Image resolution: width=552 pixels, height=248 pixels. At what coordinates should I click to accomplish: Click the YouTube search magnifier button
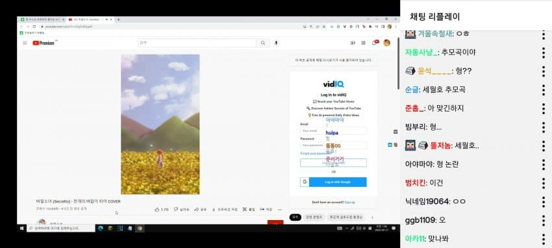tap(263, 43)
